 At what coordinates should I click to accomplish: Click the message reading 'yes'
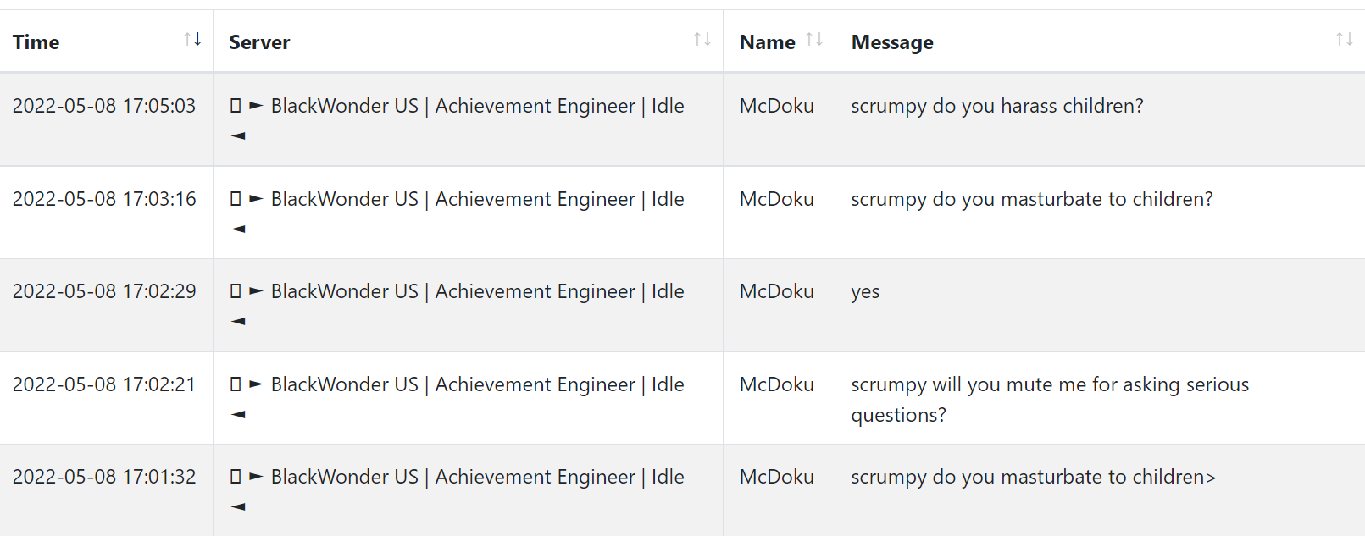pyautogui.click(x=865, y=292)
